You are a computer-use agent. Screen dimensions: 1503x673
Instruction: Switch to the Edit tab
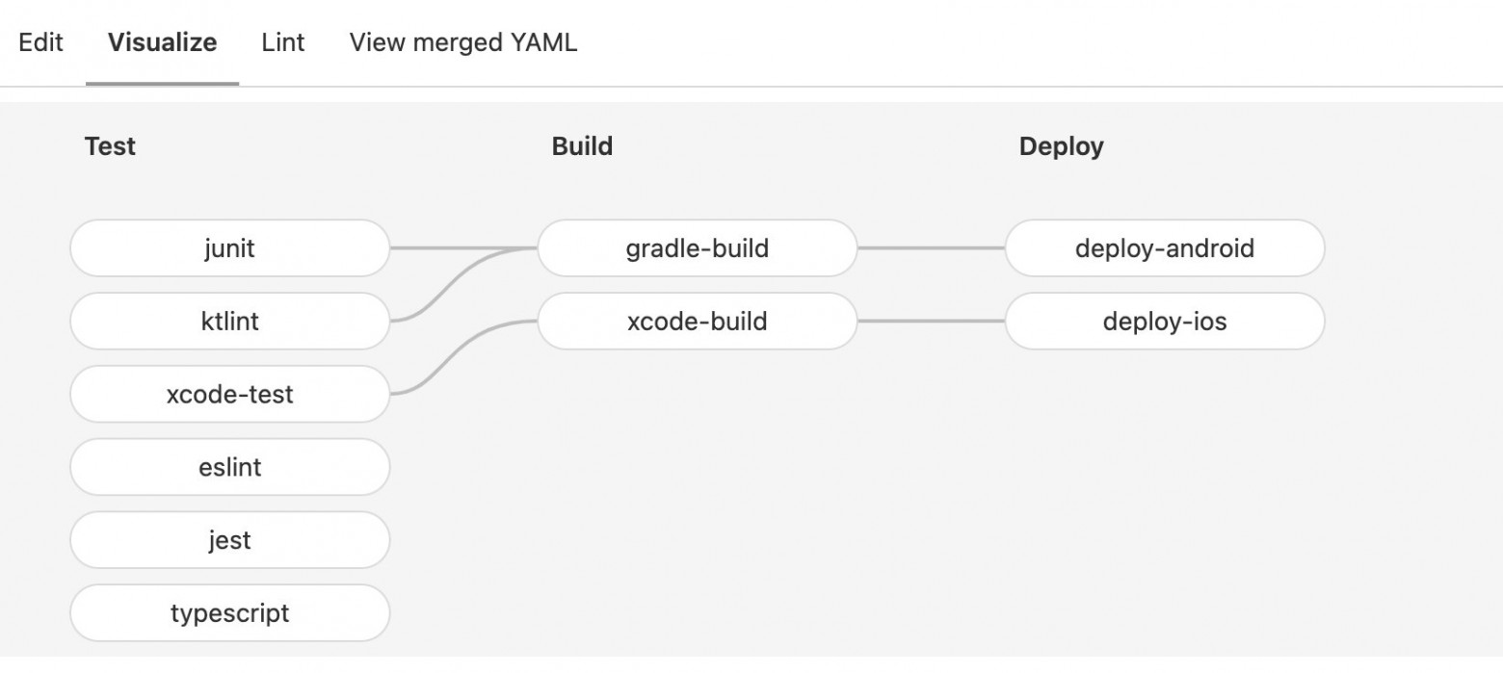point(40,42)
